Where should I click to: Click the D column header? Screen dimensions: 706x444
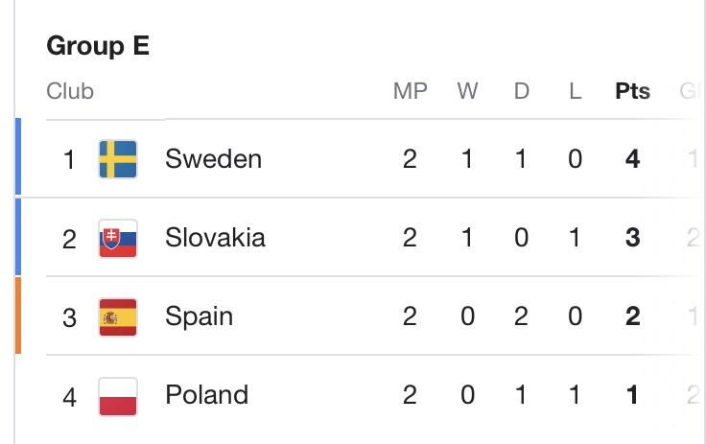[521, 92]
